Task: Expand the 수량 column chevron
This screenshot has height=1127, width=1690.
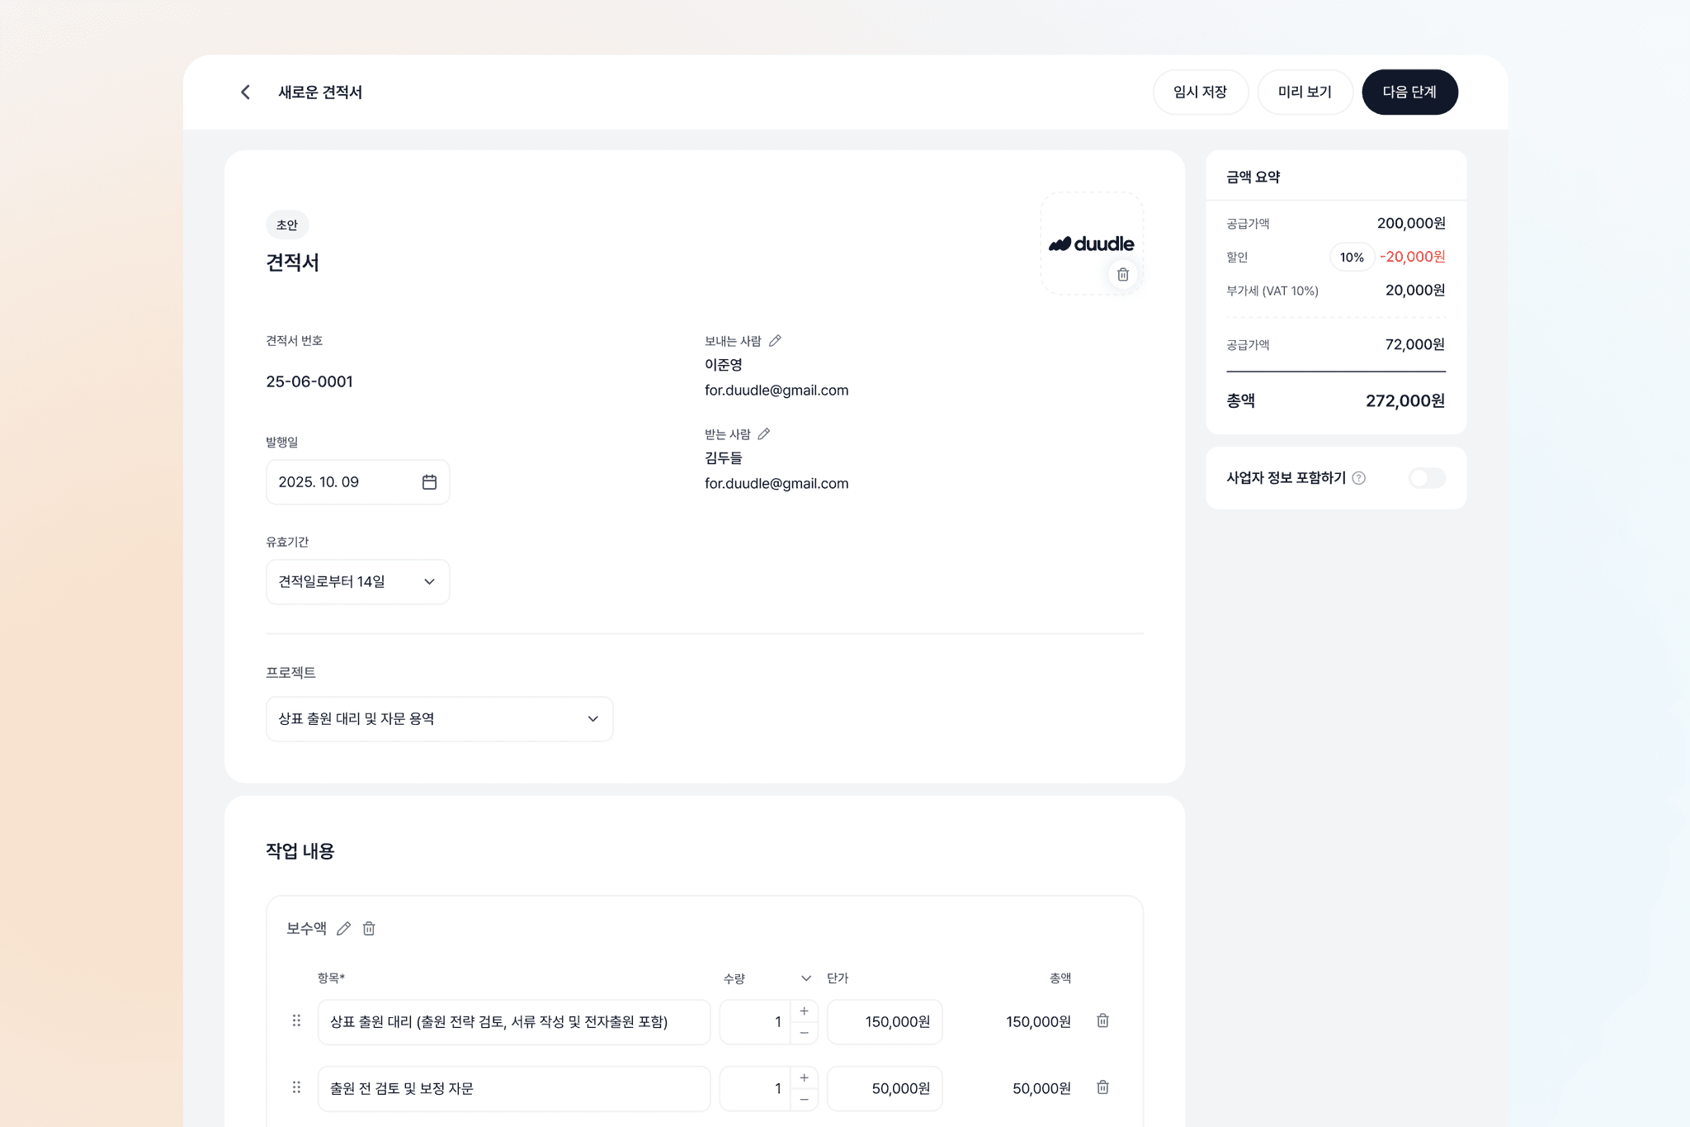Action: (x=805, y=978)
